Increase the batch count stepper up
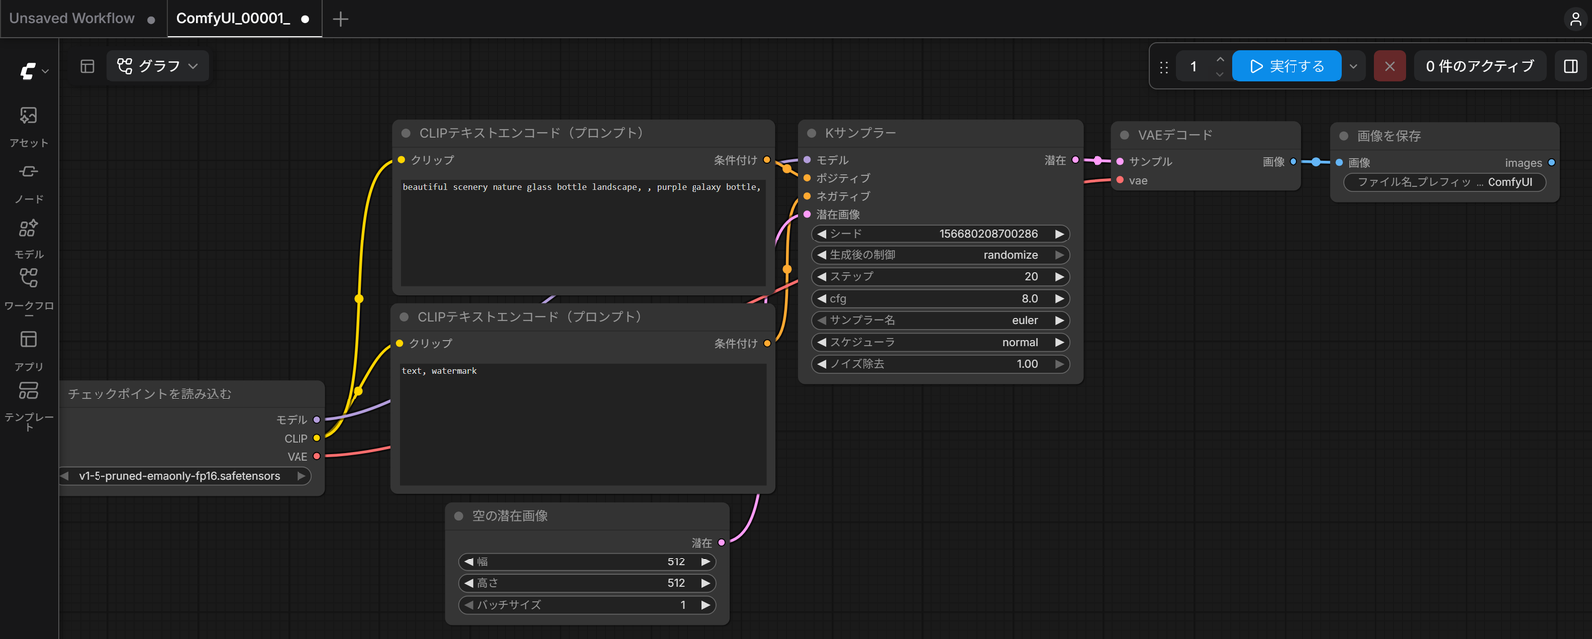The image size is (1592, 639). point(1220,59)
